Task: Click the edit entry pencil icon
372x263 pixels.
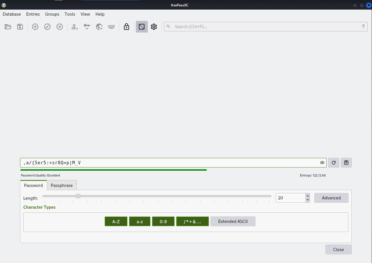Action: click(47, 27)
